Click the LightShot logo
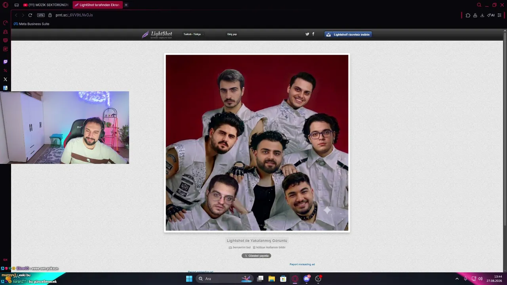 coord(157,34)
